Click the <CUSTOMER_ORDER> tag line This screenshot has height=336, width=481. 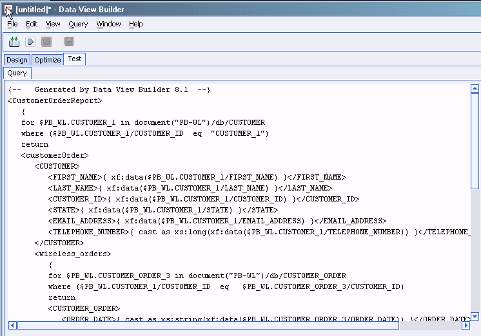point(84,308)
